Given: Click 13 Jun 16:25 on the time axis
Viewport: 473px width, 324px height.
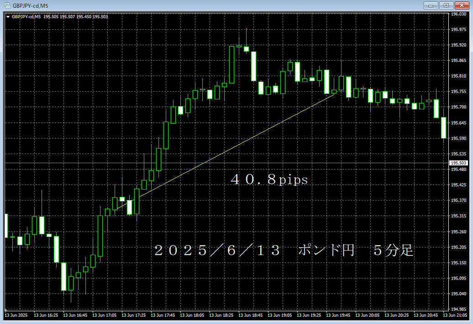Looking at the screenshot, I should 46,315.
